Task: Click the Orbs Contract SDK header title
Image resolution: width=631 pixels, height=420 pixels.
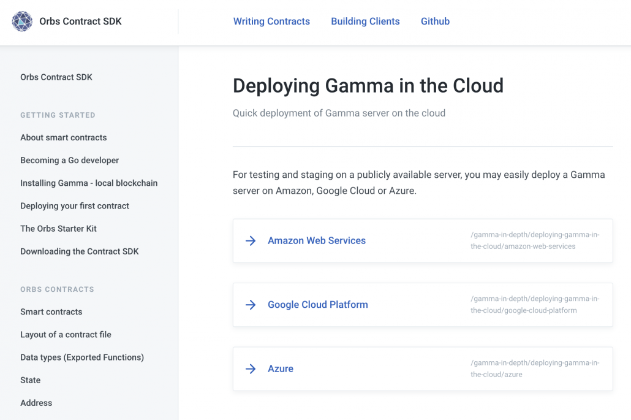Action: click(80, 21)
